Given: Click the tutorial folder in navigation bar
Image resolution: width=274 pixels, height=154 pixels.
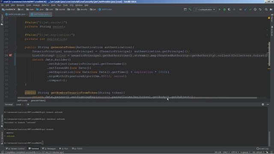Looking at the screenshot, I should tap(60, 9).
